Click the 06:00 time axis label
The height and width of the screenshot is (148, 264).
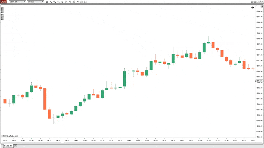147,141
